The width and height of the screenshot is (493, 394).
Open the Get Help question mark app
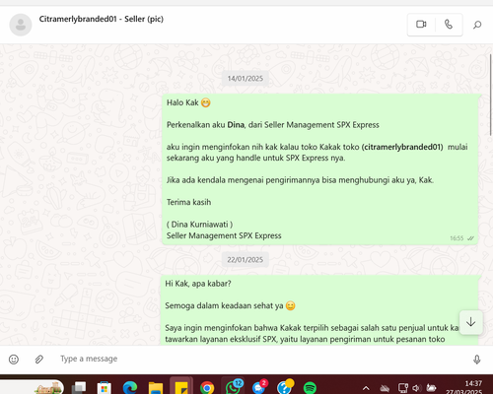coord(285,387)
